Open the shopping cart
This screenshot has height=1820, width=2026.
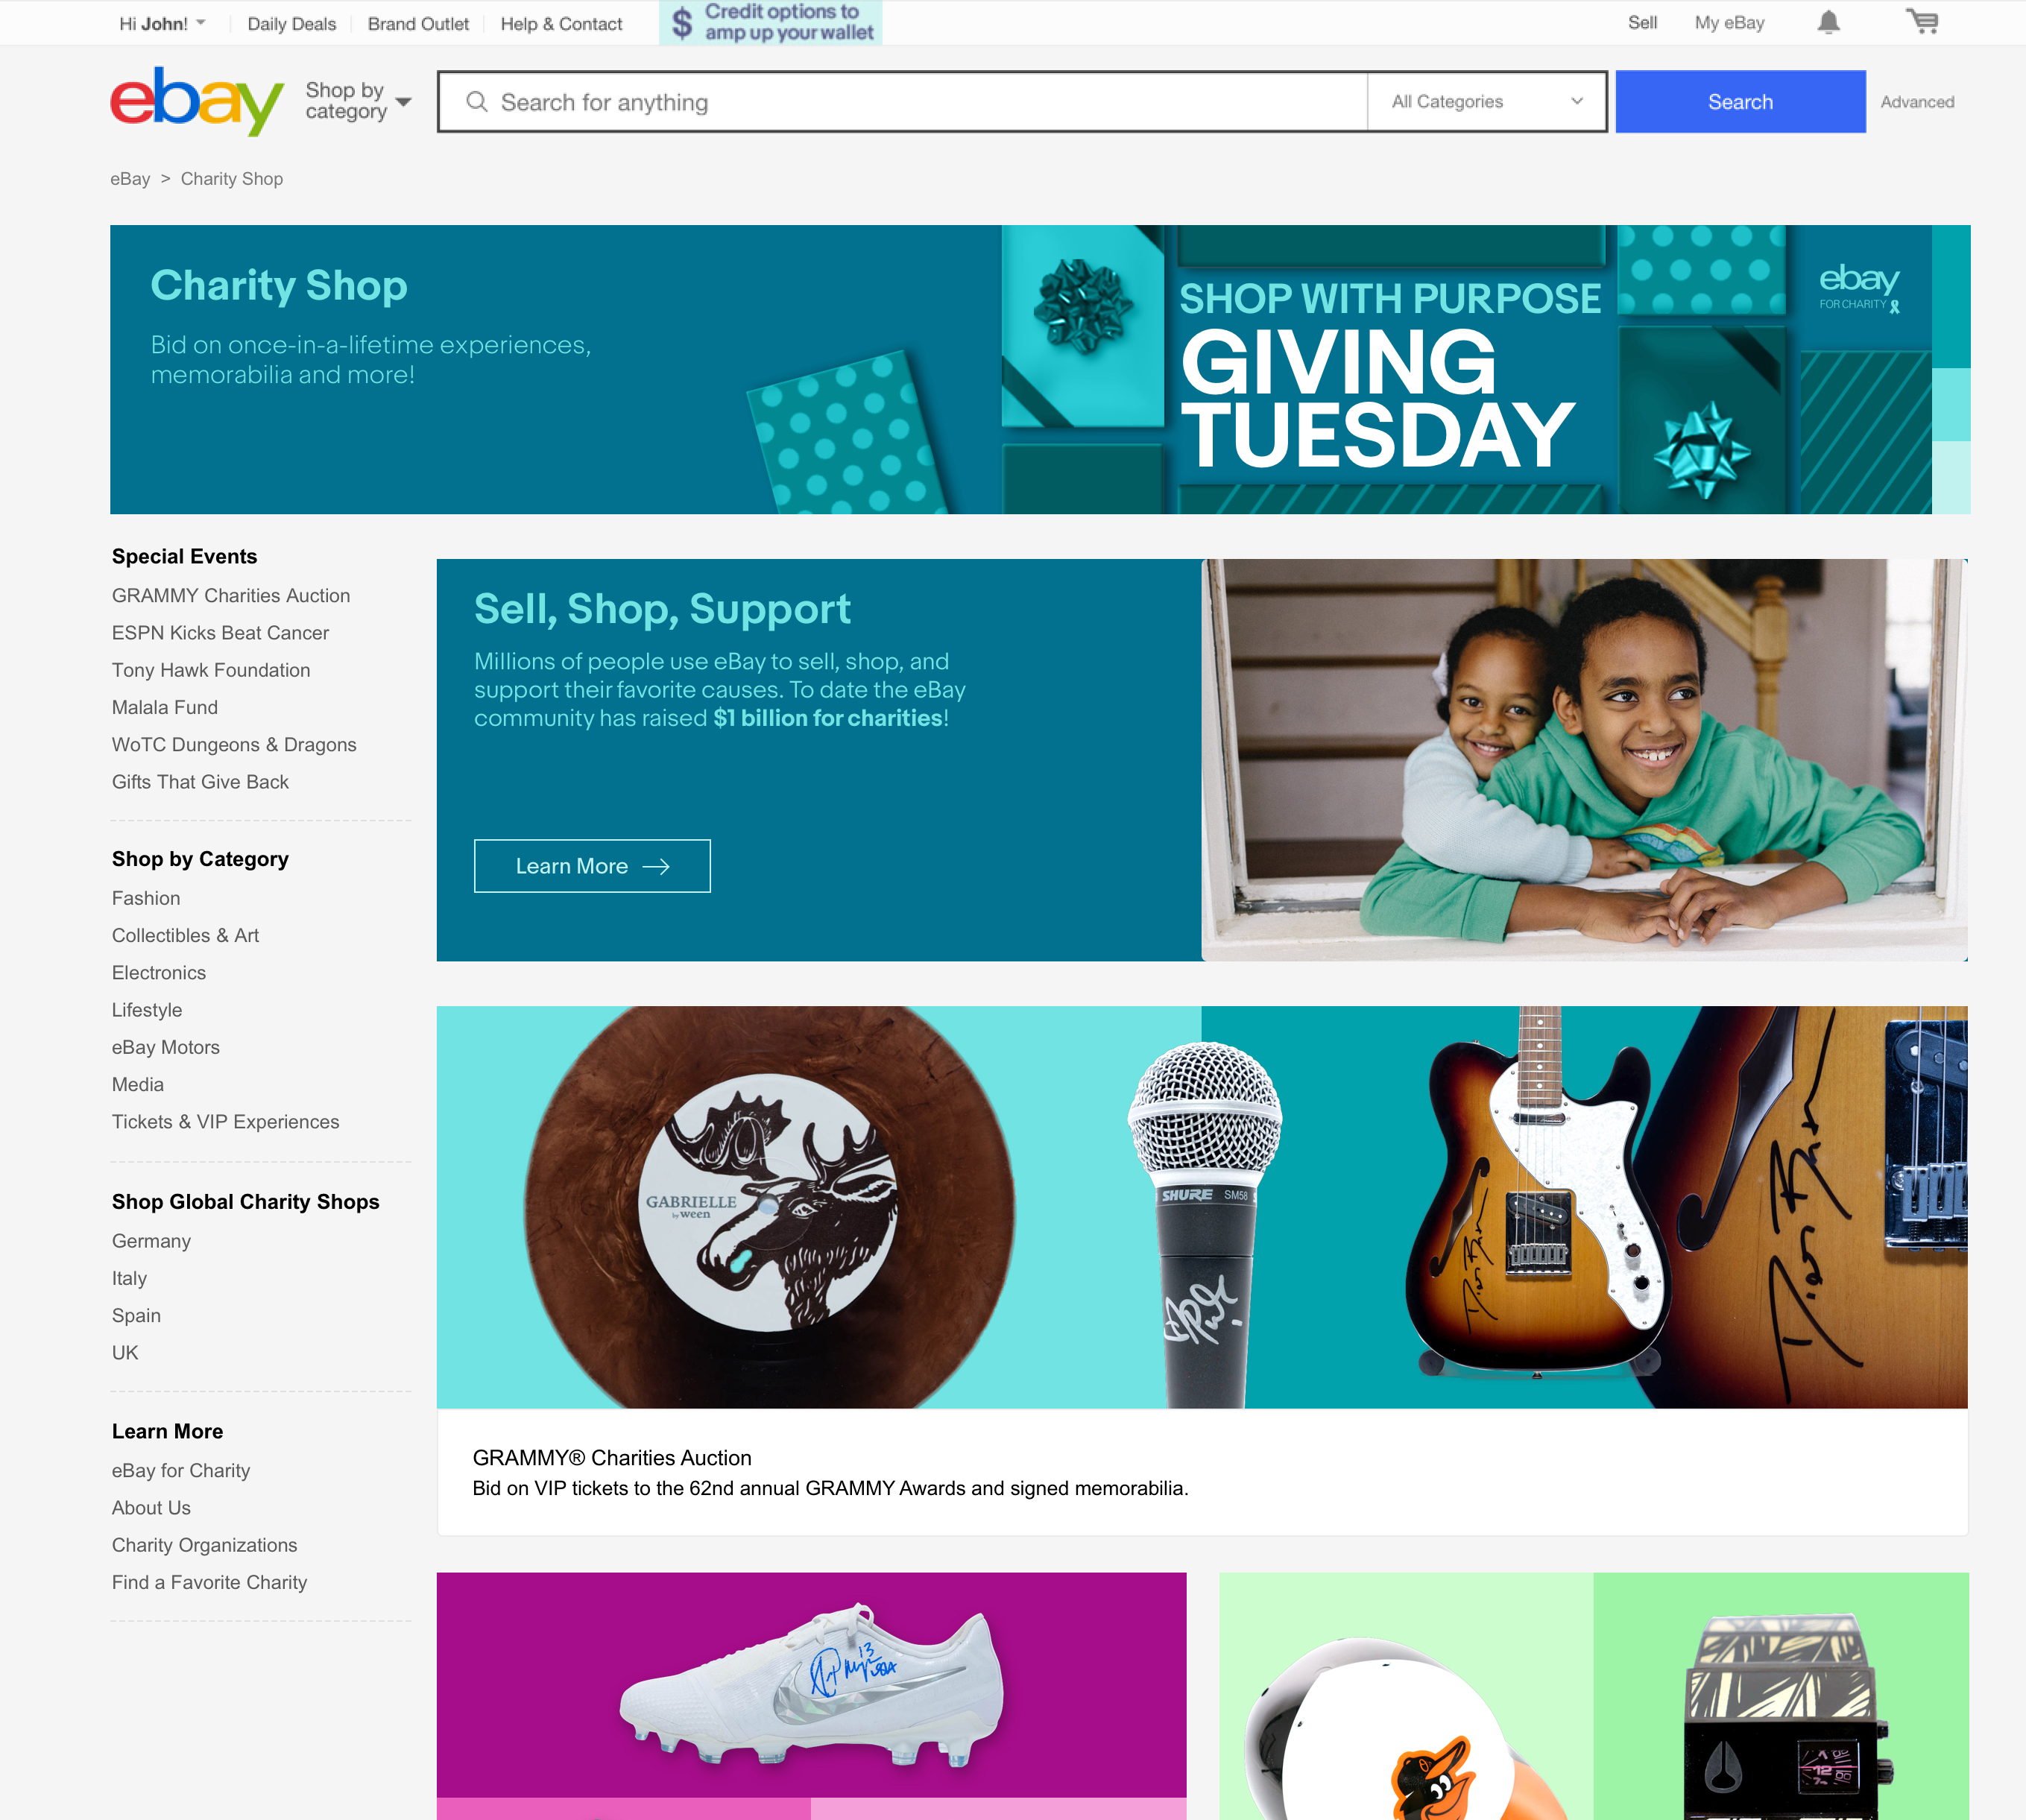point(1921,22)
